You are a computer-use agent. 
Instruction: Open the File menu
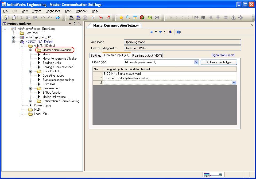click(5, 11)
